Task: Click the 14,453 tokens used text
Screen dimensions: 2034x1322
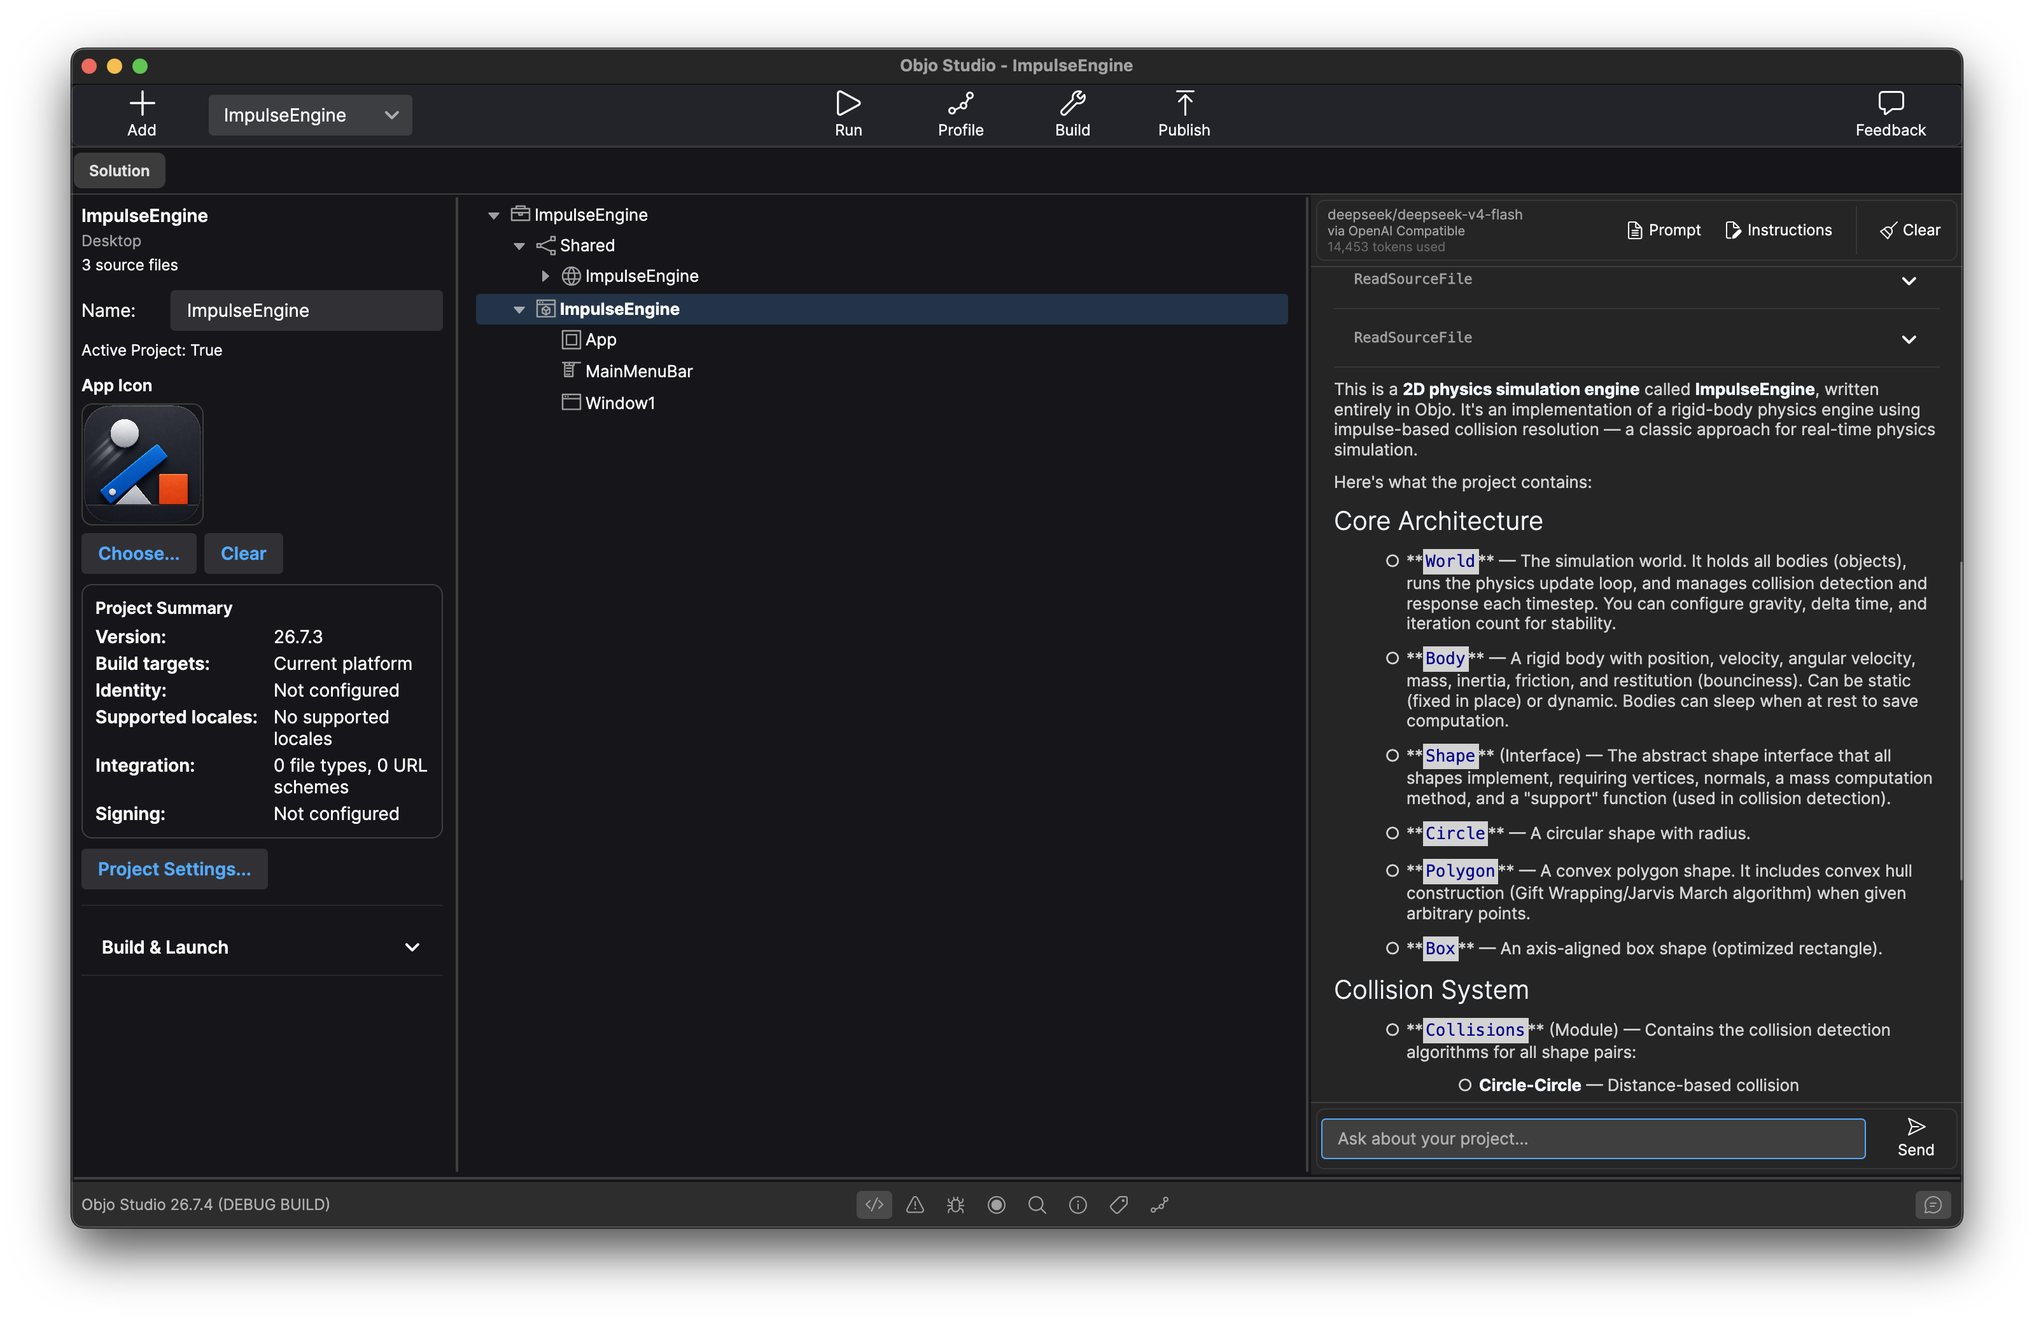Action: (1386, 247)
